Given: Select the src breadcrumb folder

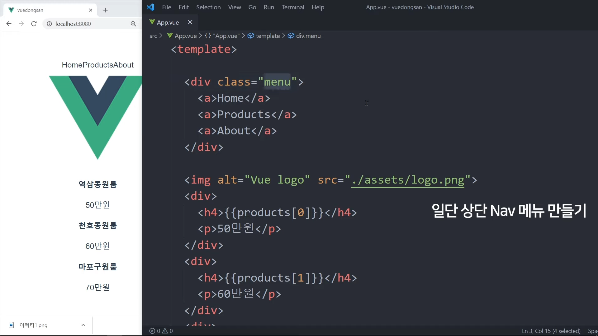Looking at the screenshot, I should (153, 36).
